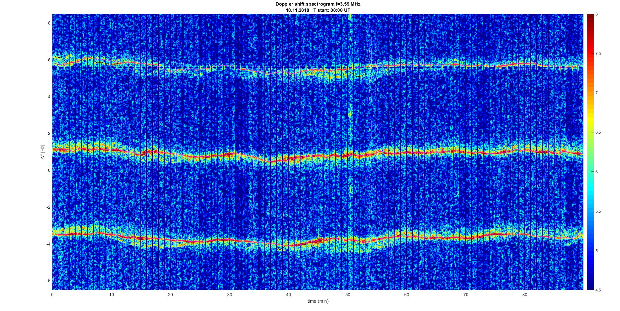Click the x-axis tick label 30
This screenshot has height=311, width=620.
(229, 295)
